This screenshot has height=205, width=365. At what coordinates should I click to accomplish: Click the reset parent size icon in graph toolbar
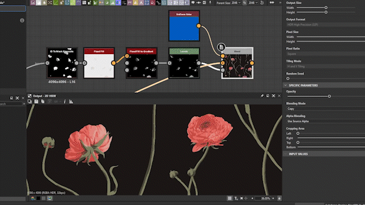[x=262, y=3]
